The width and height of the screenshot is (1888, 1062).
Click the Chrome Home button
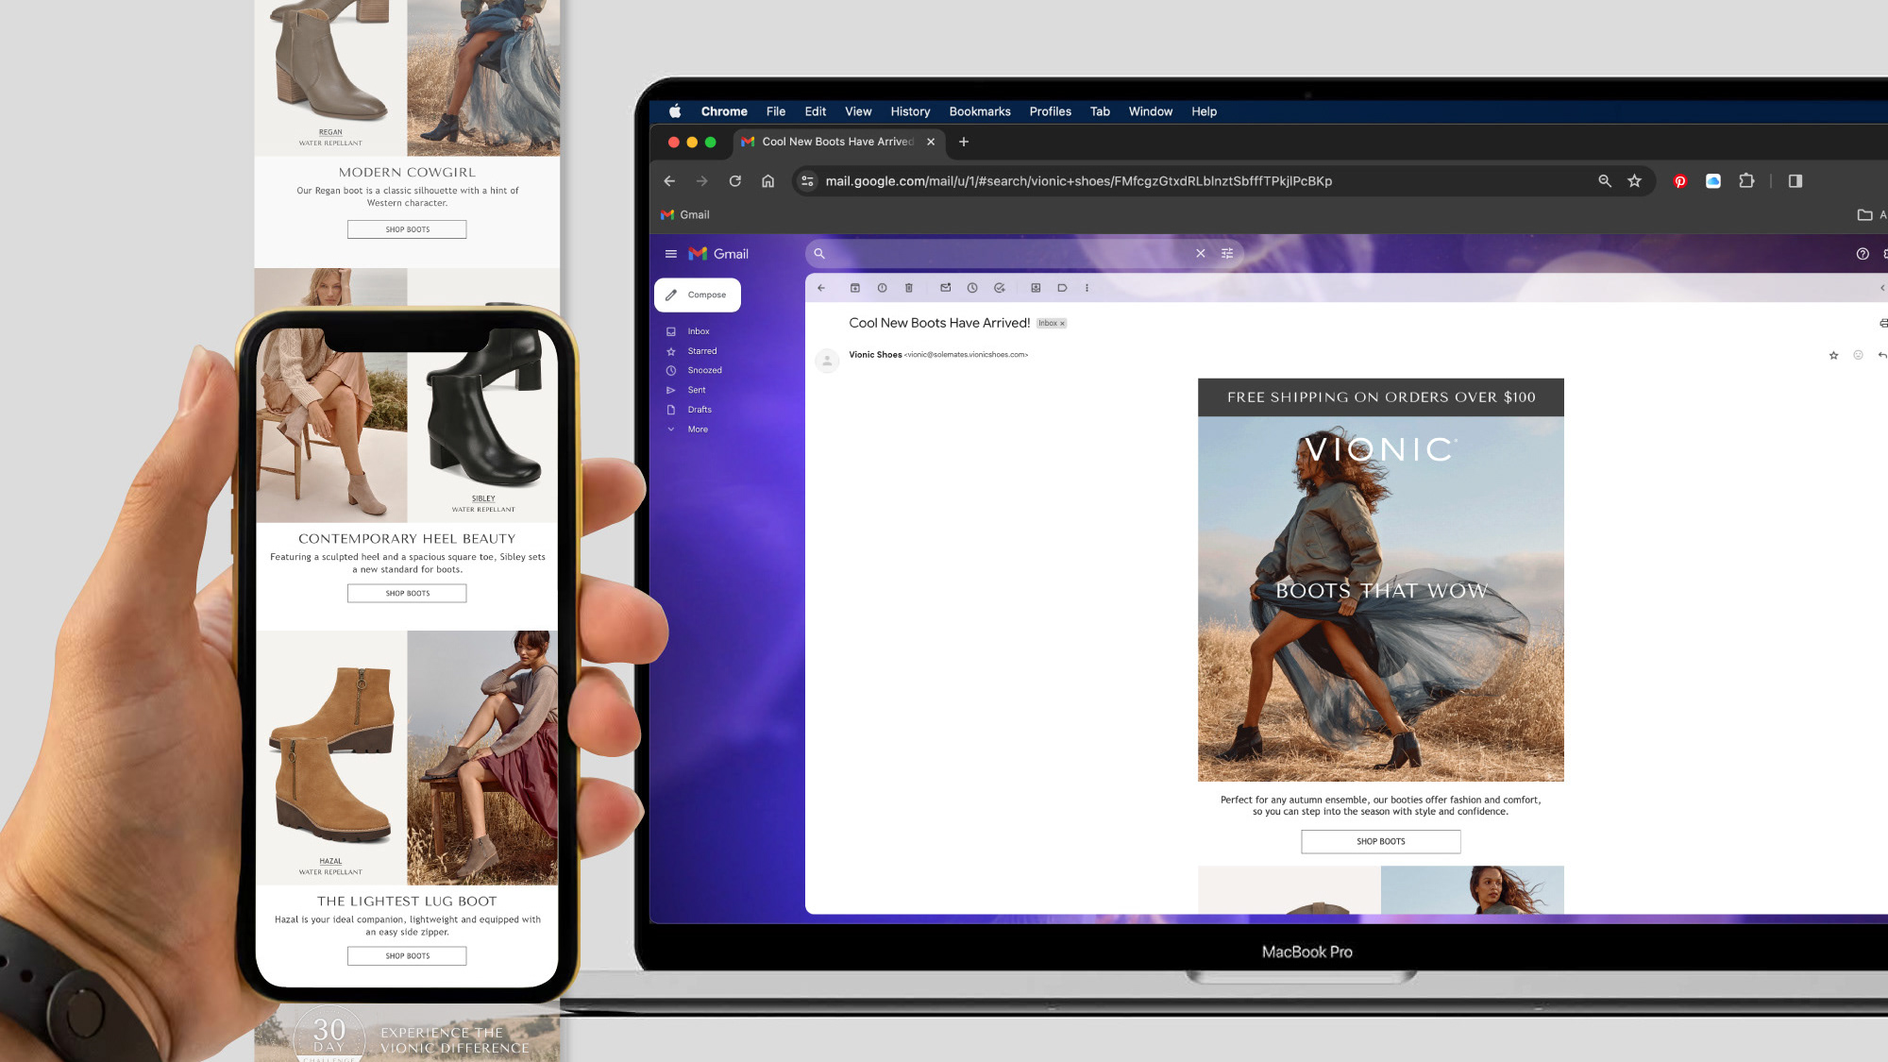pos(767,181)
